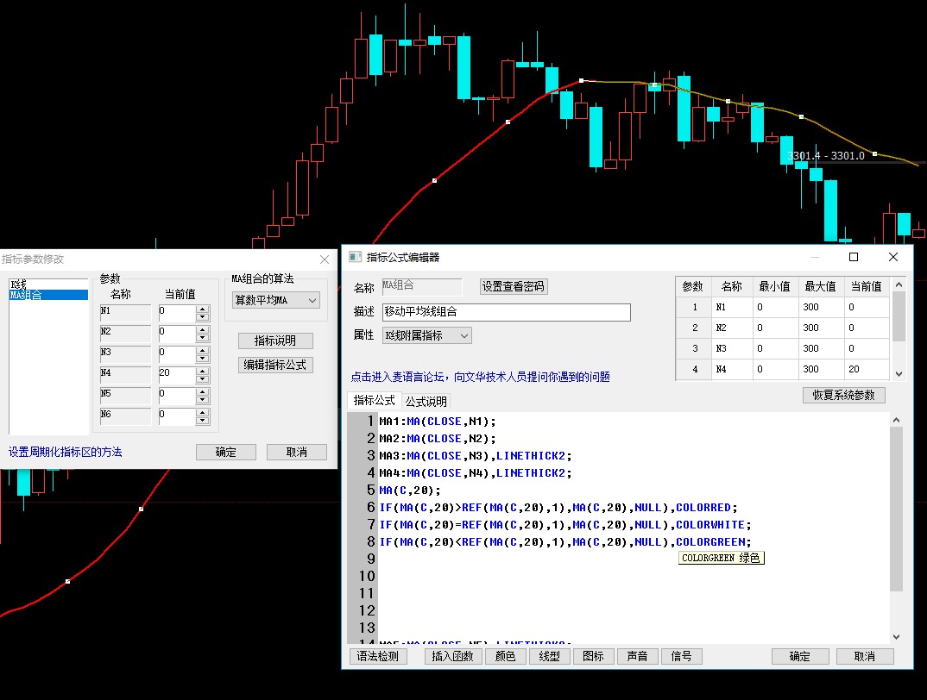The width and height of the screenshot is (927, 700).
Task: Click the 信号 signal button
Action: click(x=681, y=656)
